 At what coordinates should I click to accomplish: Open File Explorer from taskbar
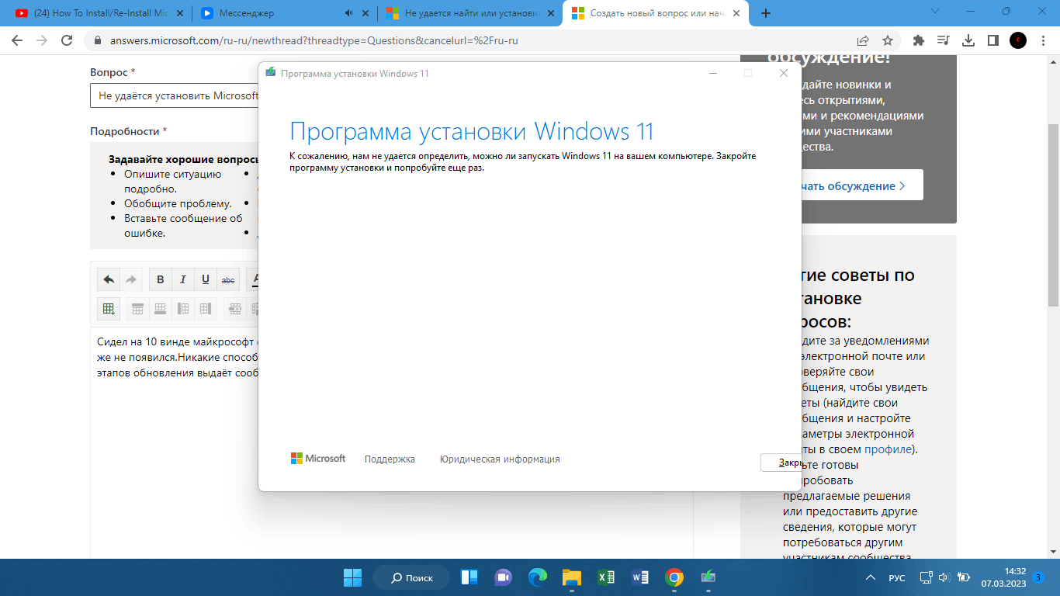tap(572, 577)
